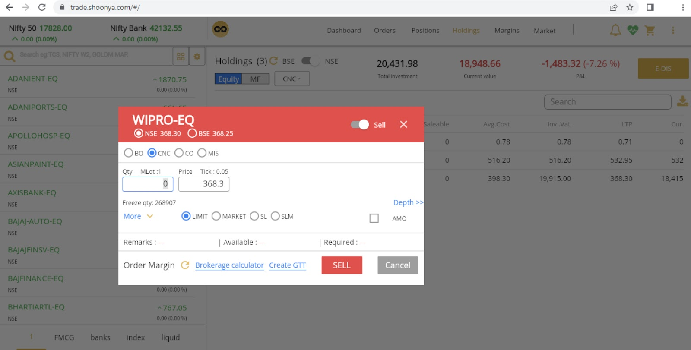Open notifications bell icon
Image resolution: width=691 pixels, height=350 pixels.
tap(615, 30)
